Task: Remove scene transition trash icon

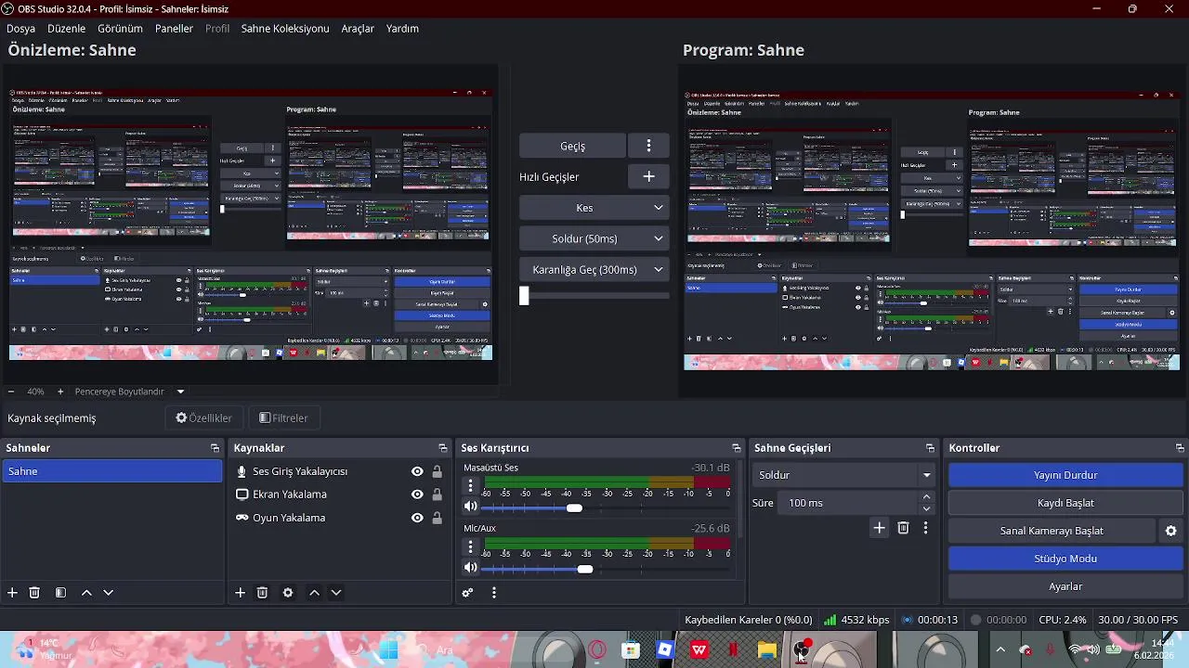Action: [x=903, y=528]
